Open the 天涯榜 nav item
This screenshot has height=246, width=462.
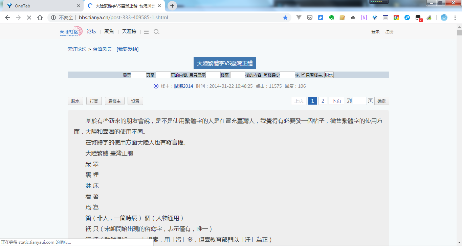[x=129, y=31]
